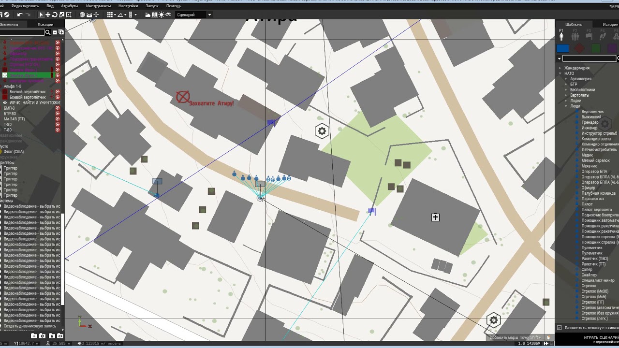This screenshot has height=348, width=619.
Task: Open the briefing envelope icon
Action: tap(89, 15)
